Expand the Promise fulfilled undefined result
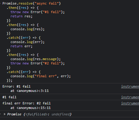 (x=5, y=114)
